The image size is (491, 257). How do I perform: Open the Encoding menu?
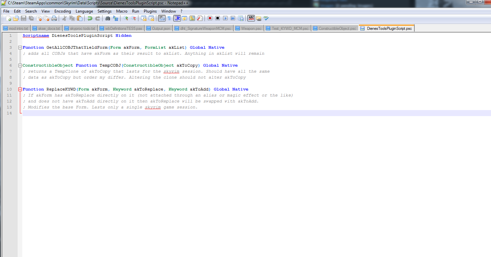click(x=62, y=11)
